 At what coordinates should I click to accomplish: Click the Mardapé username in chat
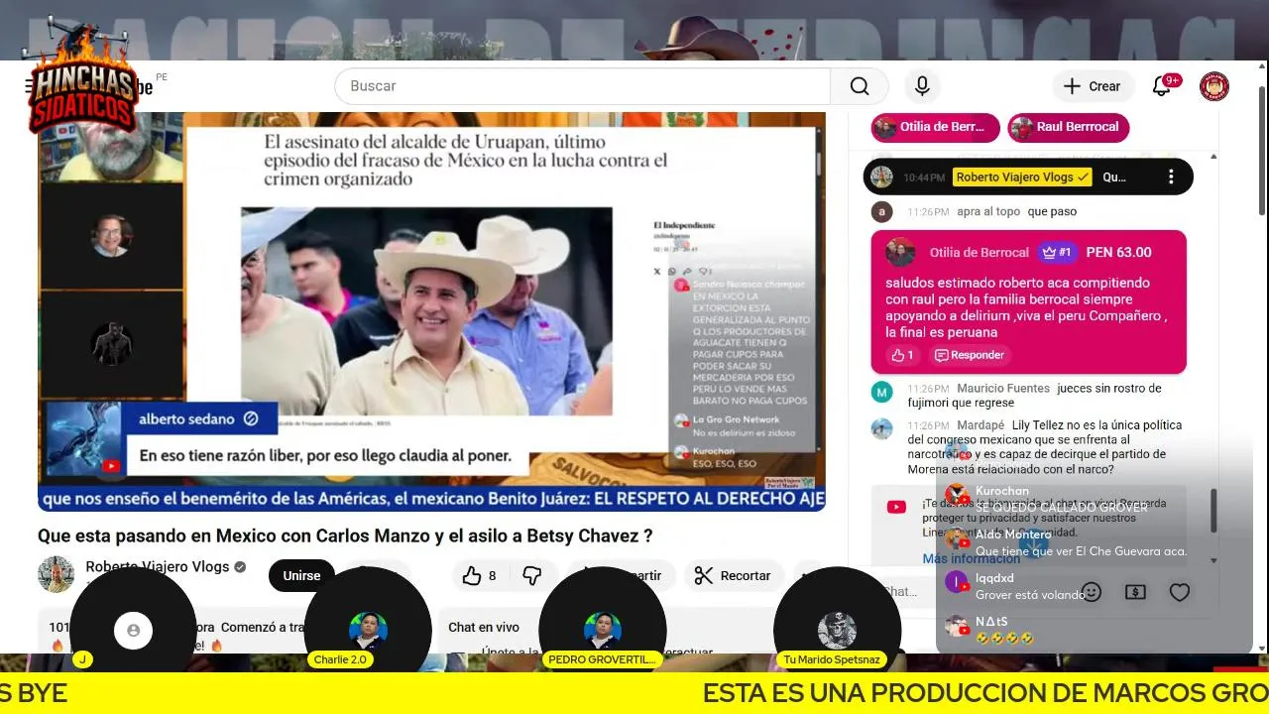pyautogui.click(x=980, y=424)
